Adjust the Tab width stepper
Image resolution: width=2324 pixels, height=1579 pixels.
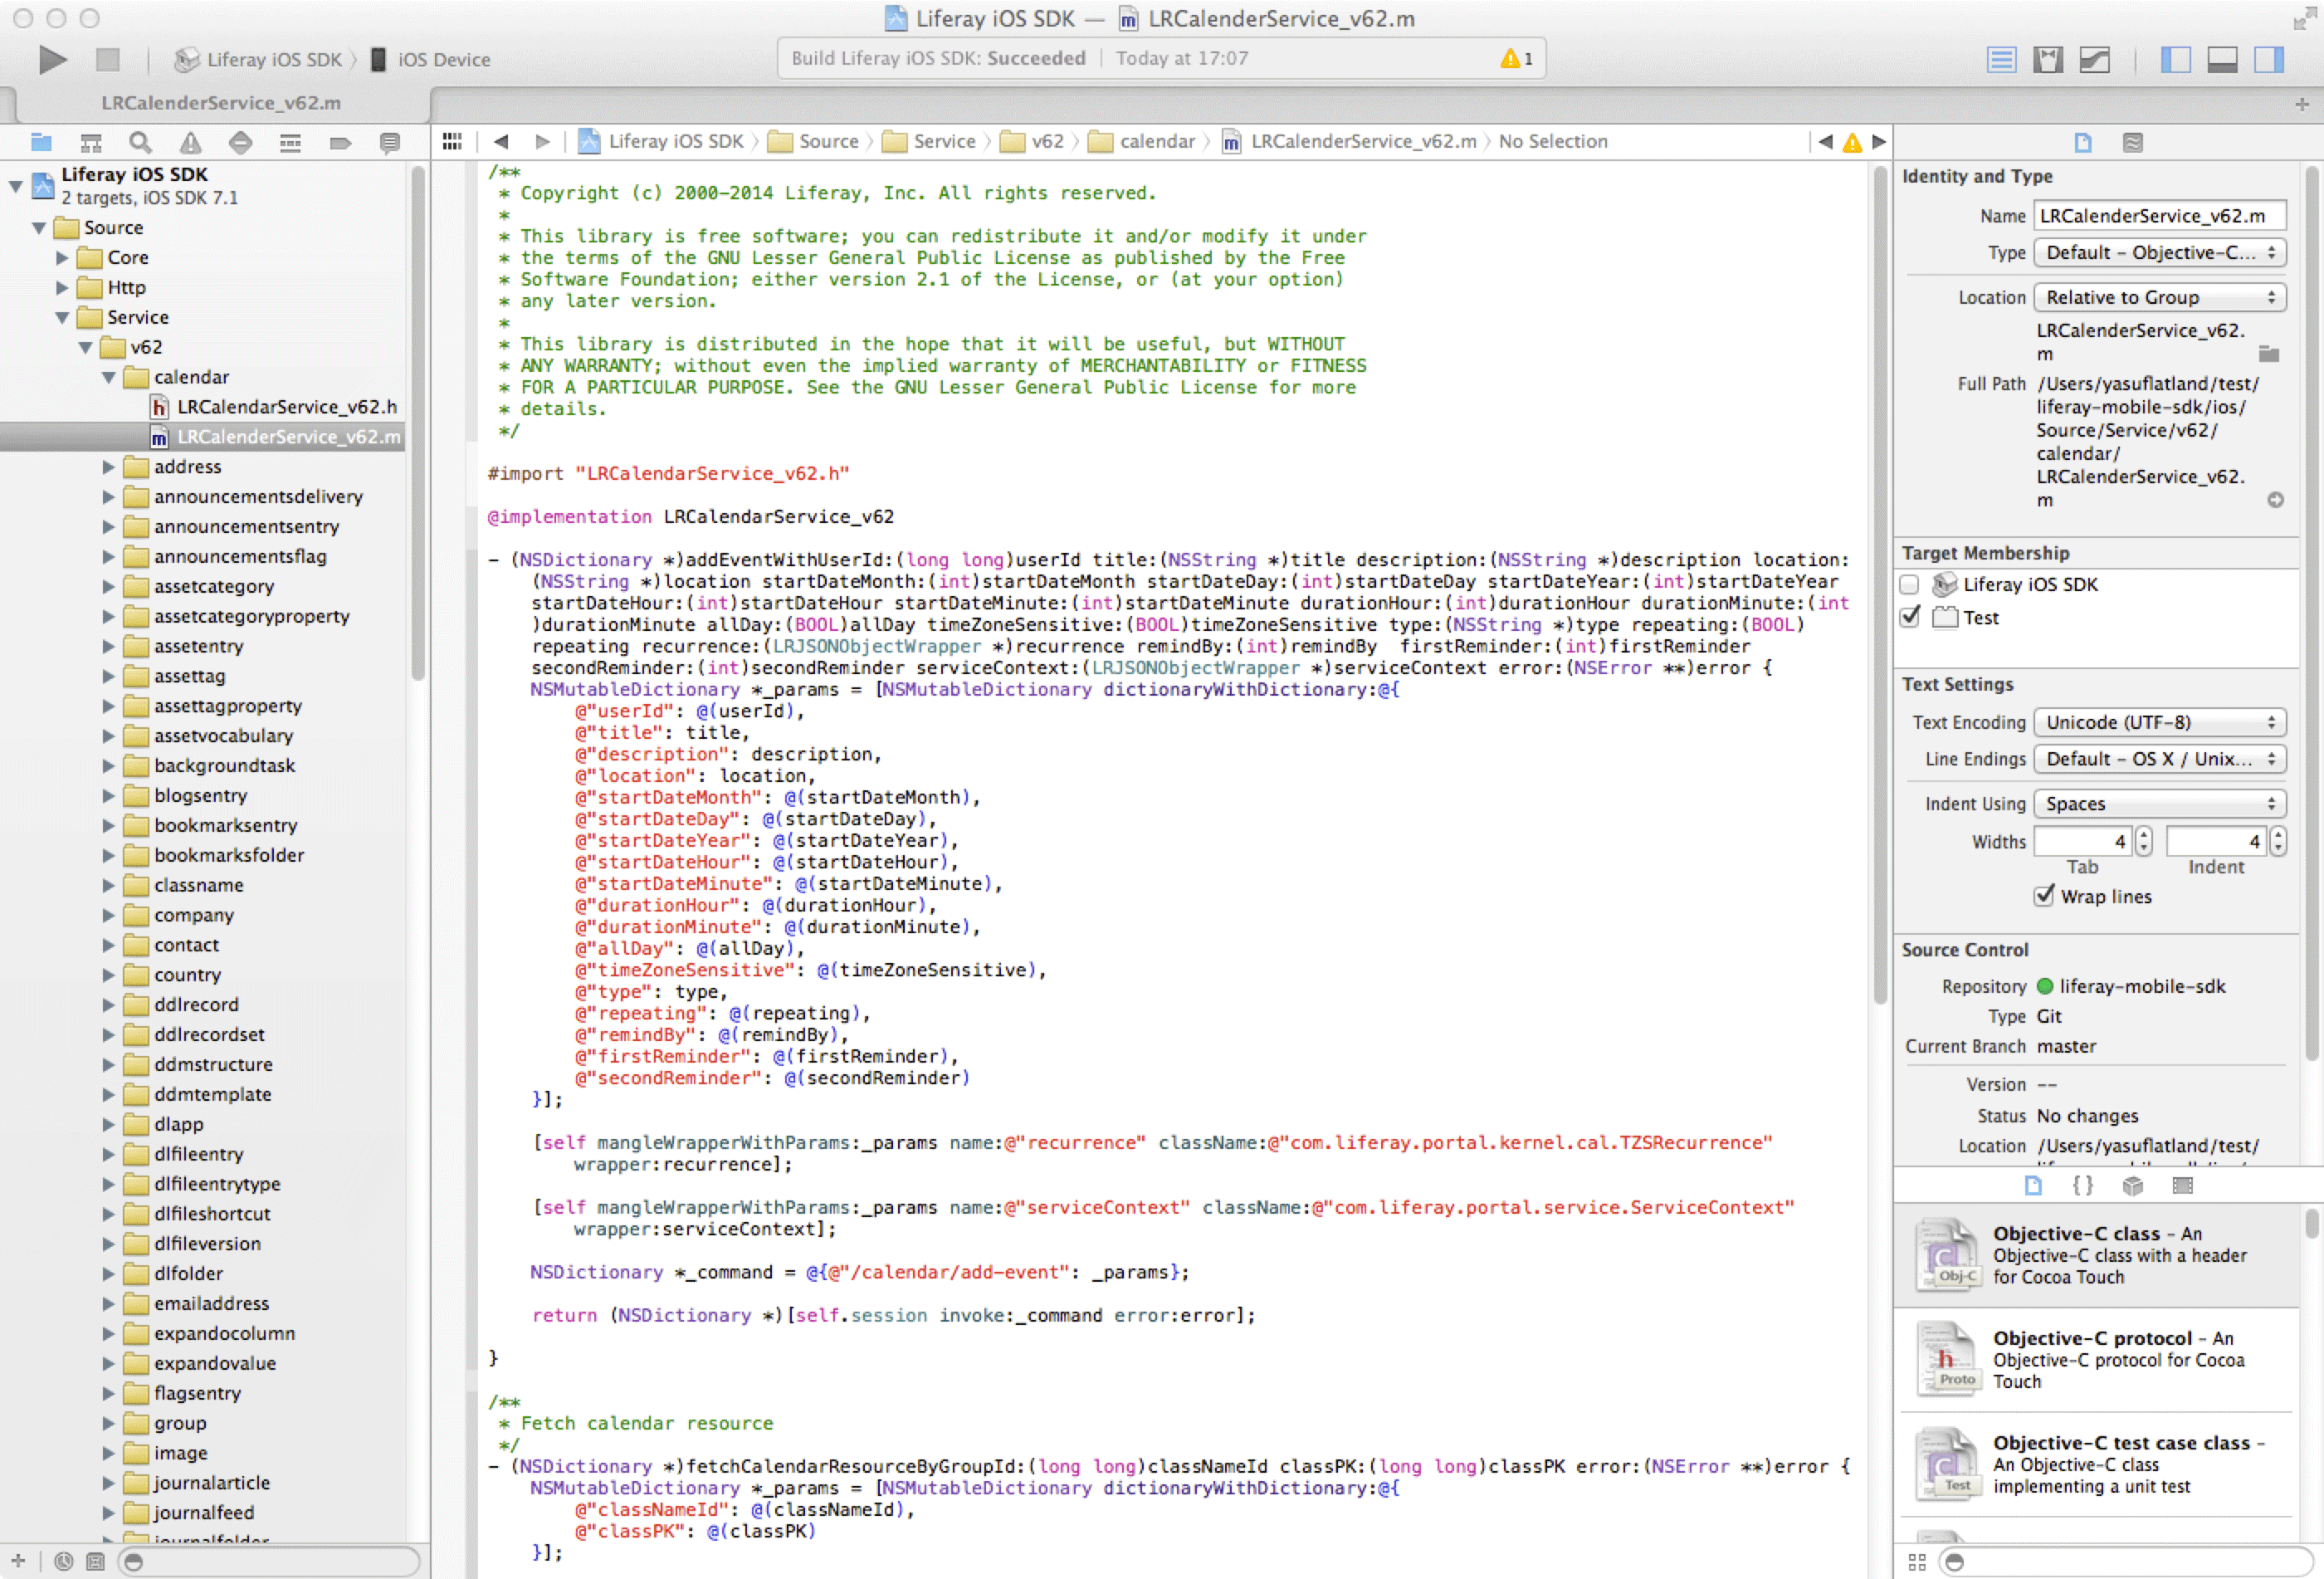coord(2143,842)
